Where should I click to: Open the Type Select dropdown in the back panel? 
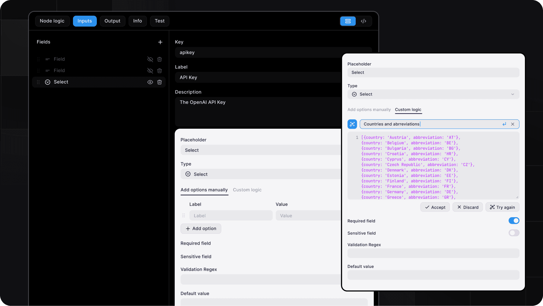click(261, 174)
